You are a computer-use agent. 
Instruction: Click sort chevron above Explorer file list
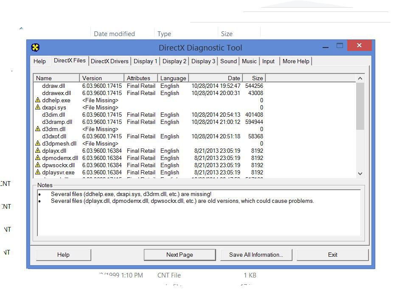coord(21,28)
